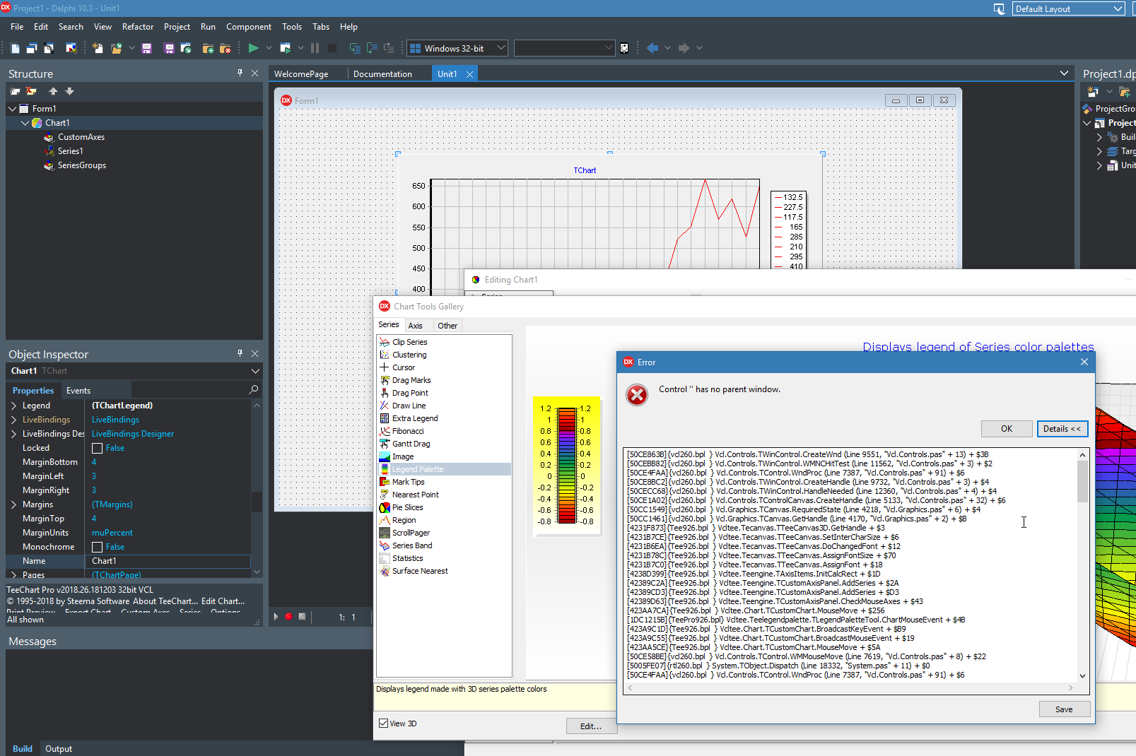This screenshot has width=1136, height=756.
Task: Switch to Other tab in Tools Gallery
Action: tap(447, 326)
